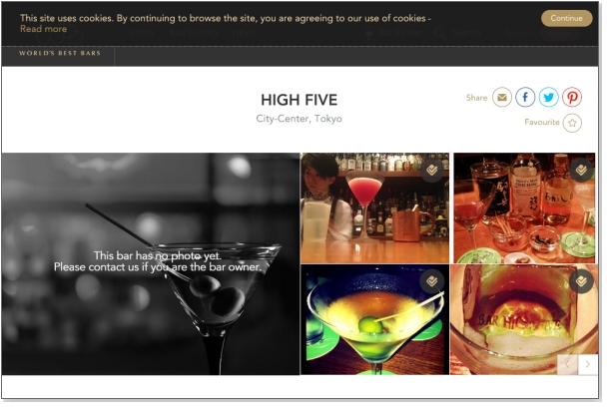The height and width of the screenshot is (407, 607).
Task: Click the badge icon on whisky bottles photo
Action: click(581, 170)
